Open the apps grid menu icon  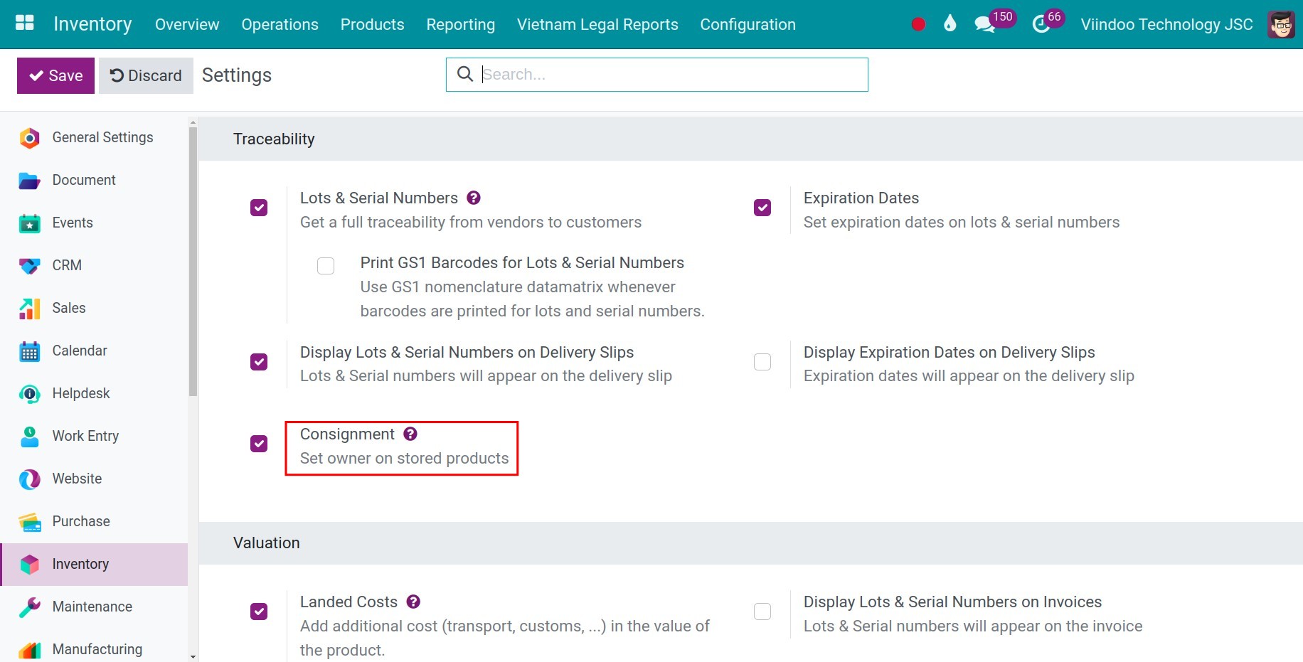click(25, 23)
